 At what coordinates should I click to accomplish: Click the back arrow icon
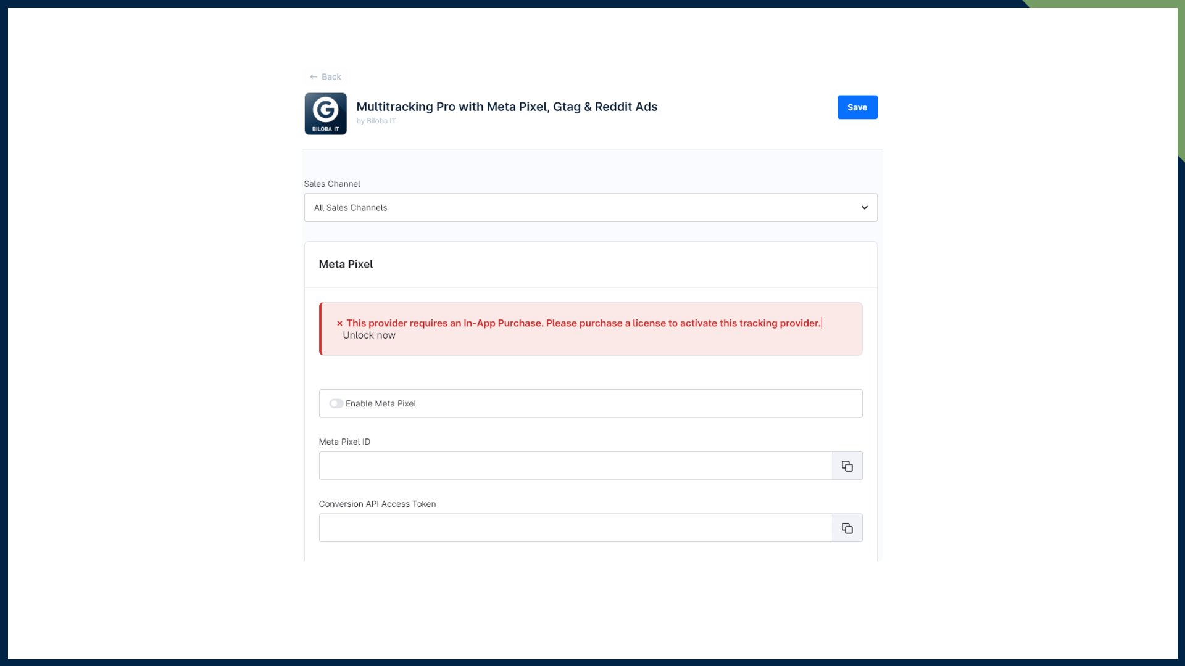[314, 76]
